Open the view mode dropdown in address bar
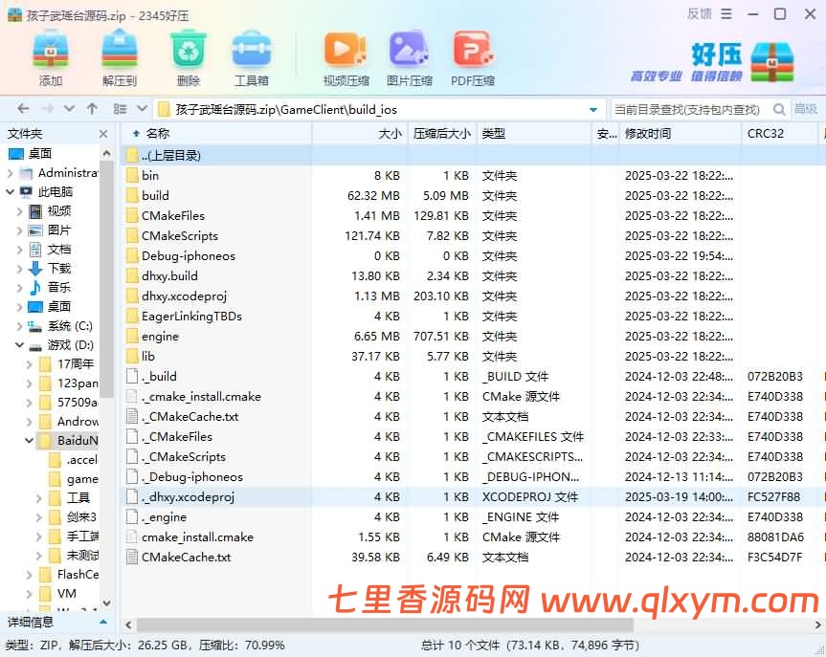This screenshot has height=657, width=826. pos(143,109)
